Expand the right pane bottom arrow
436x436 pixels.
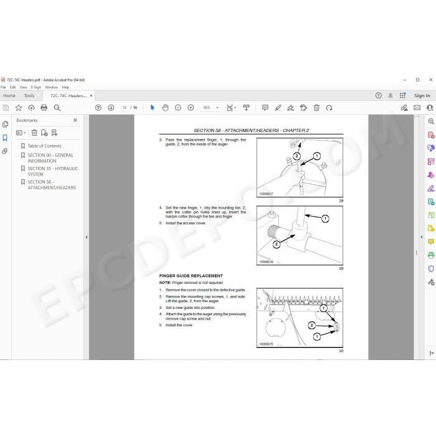432,353
